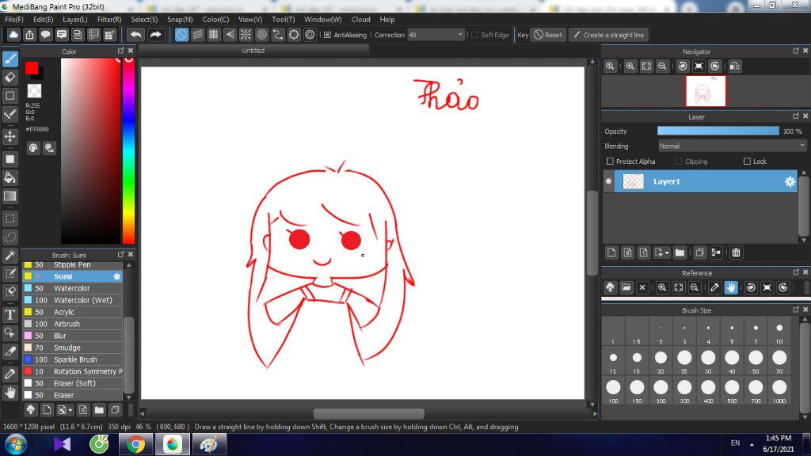Enable Protect Alpha checkbox
The image size is (811, 456).
tap(610, 161)
